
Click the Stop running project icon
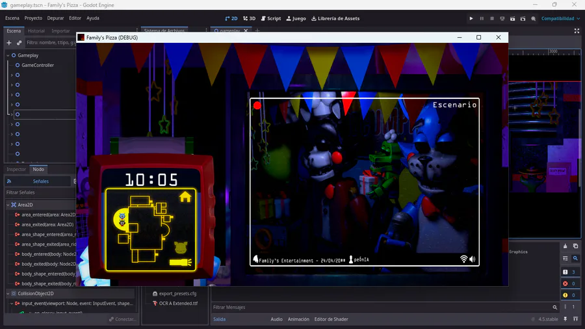(x=493, y=18)
